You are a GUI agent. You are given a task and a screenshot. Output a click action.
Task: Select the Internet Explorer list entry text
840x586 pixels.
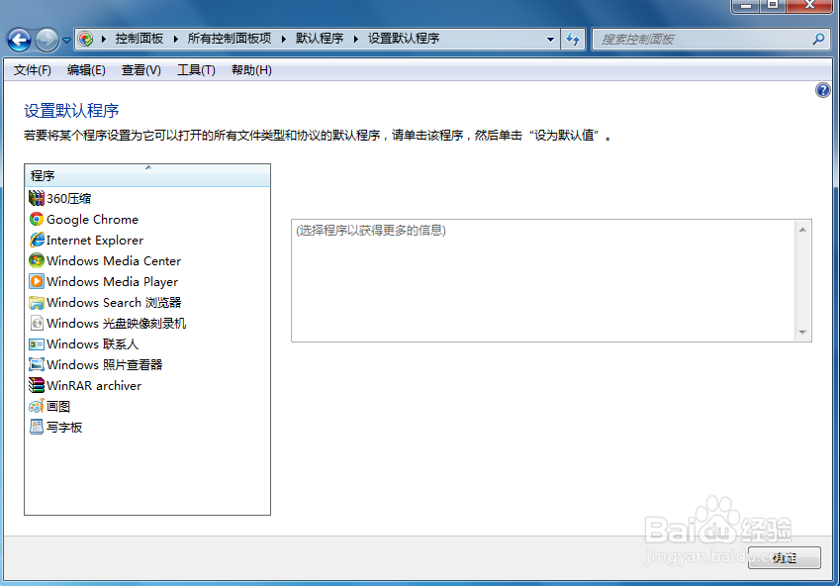click(95, 241)
